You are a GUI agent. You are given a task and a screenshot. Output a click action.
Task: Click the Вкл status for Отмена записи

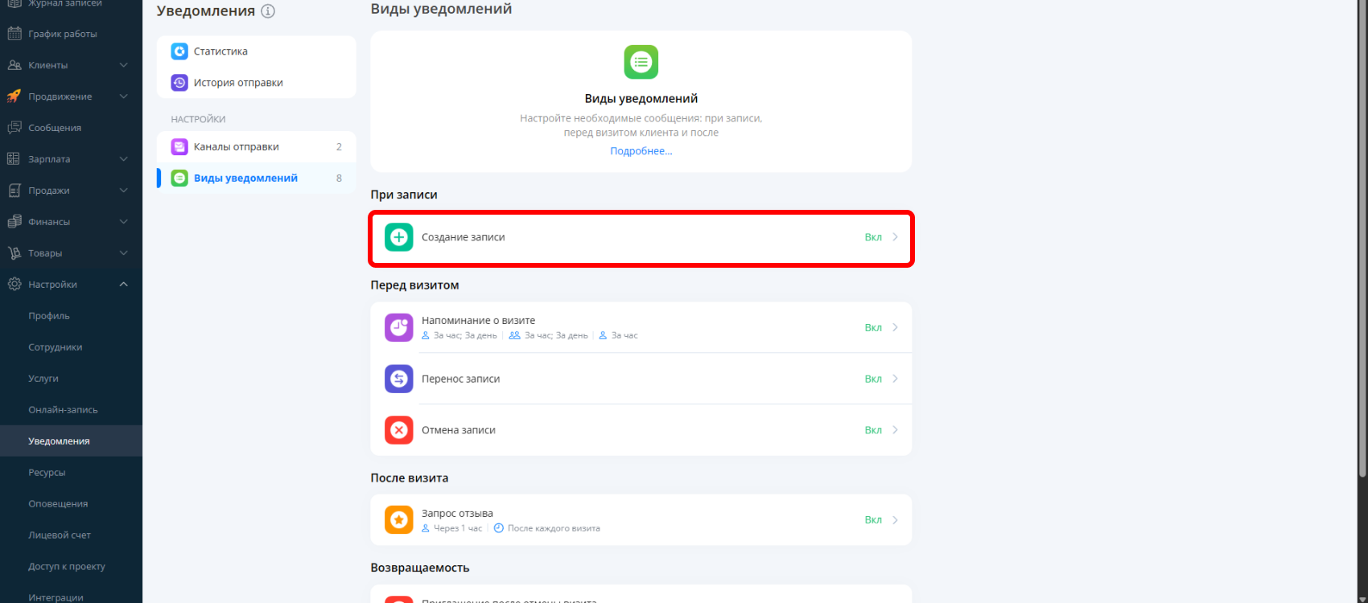(x=873, y=430)
